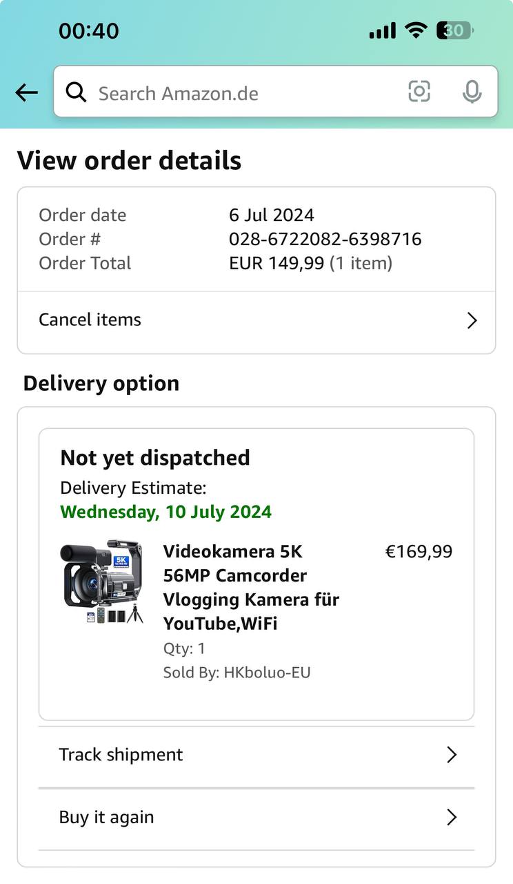The width and height of the screenshot is (513, 884).
Task: Tap the HKboluo-EU seller name
Action: 267,672
